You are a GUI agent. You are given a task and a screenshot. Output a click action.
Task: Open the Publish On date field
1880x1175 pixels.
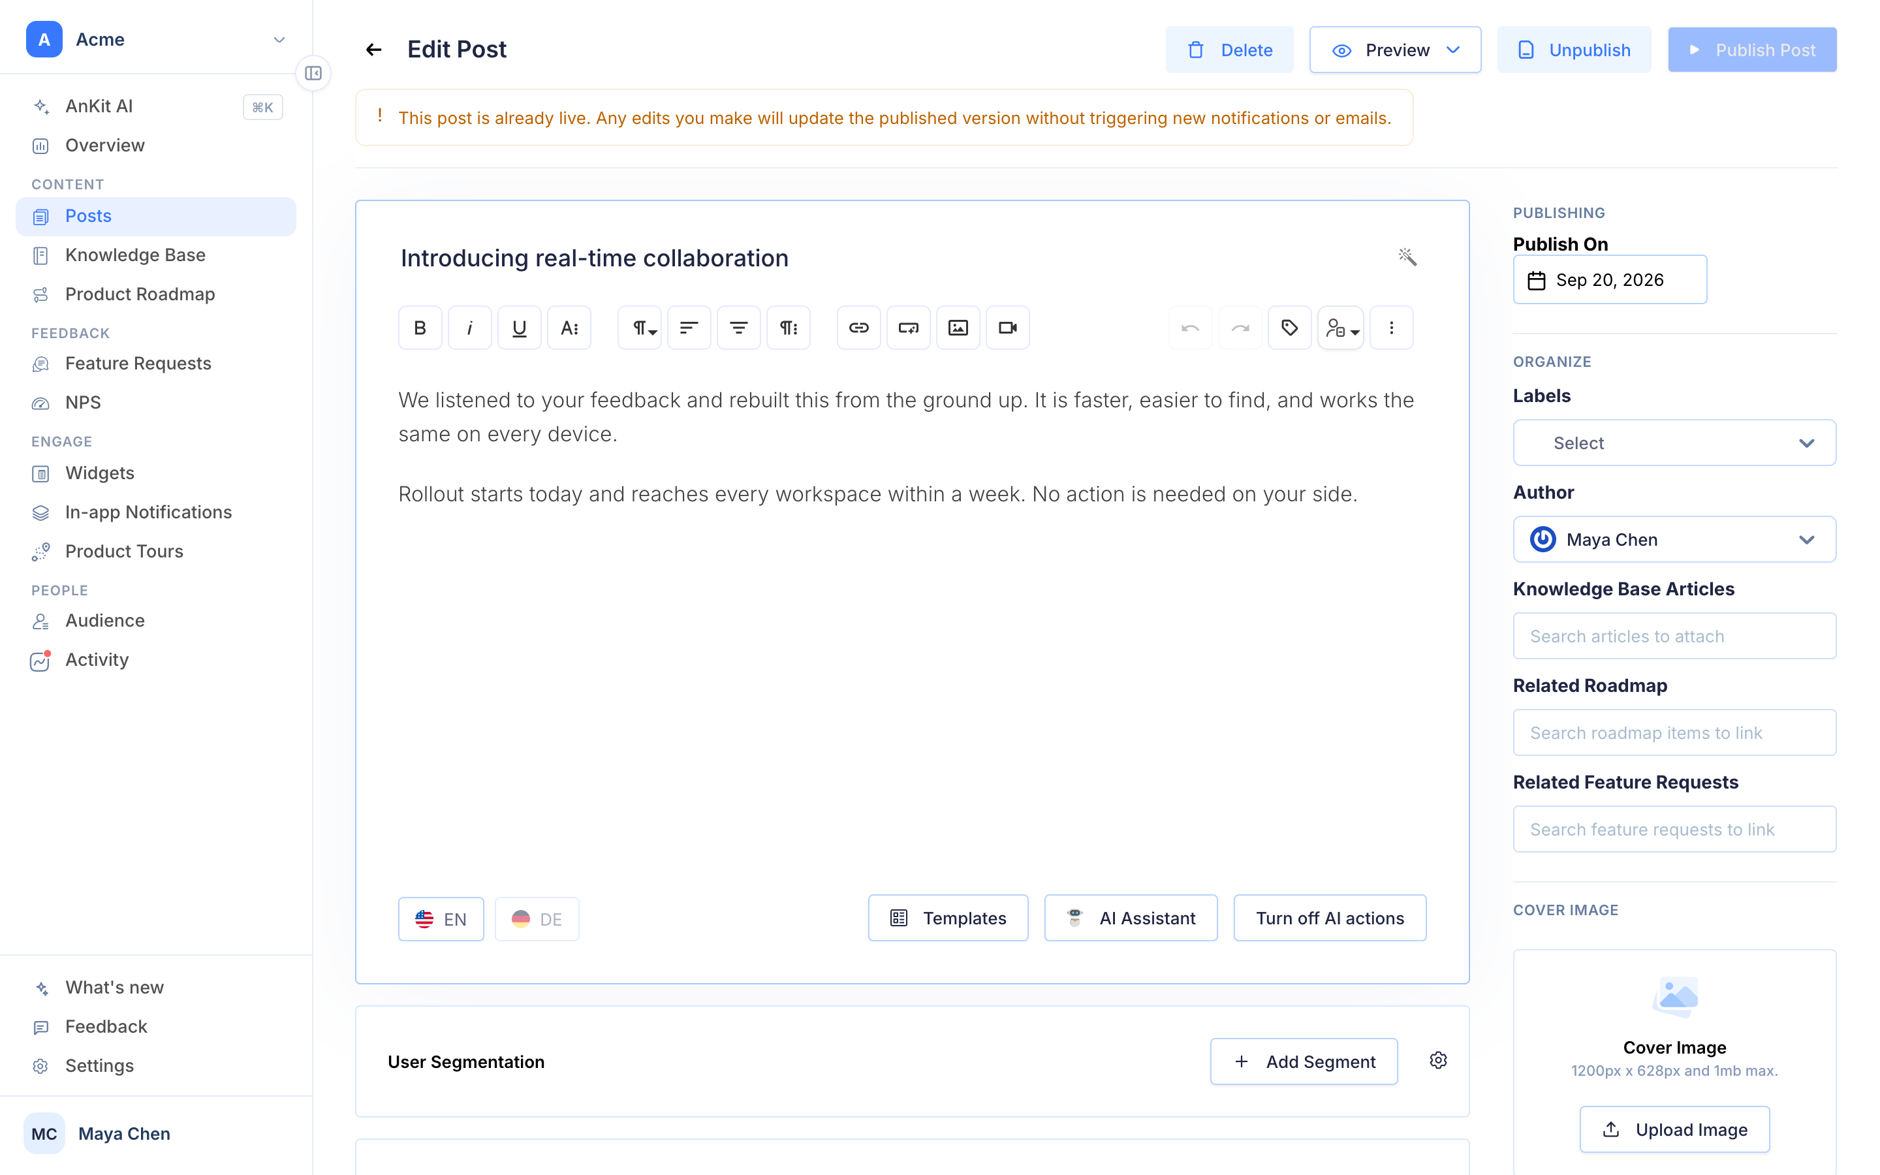(1610, 280)
